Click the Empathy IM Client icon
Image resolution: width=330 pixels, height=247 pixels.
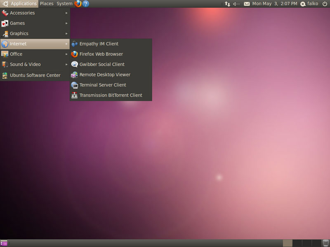tap(75, 44)
